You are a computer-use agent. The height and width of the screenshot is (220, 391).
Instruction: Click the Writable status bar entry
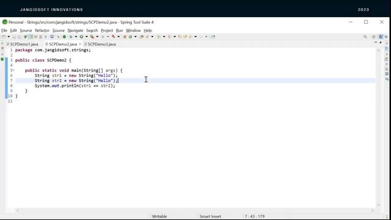click(159, 216)
